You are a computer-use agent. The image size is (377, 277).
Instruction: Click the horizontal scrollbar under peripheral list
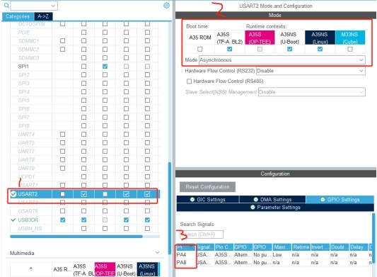(76, 237)
